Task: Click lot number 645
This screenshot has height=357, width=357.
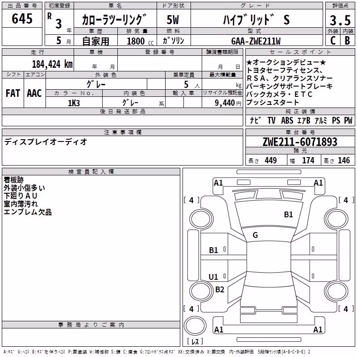Action: (22, 18)
